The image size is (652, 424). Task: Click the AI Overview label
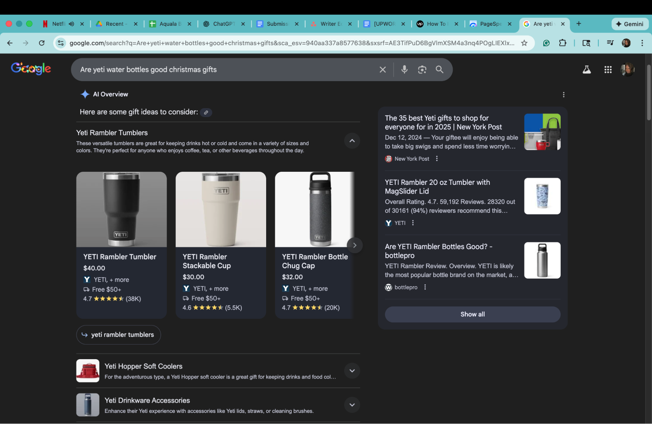pos(111,95)
